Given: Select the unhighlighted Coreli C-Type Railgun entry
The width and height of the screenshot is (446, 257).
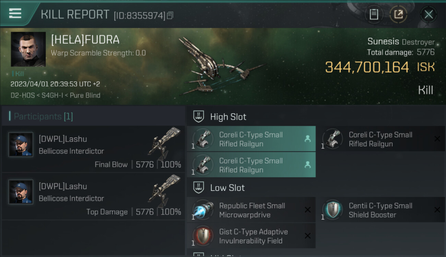Looking at the screenshot, I should click(381, 139).
